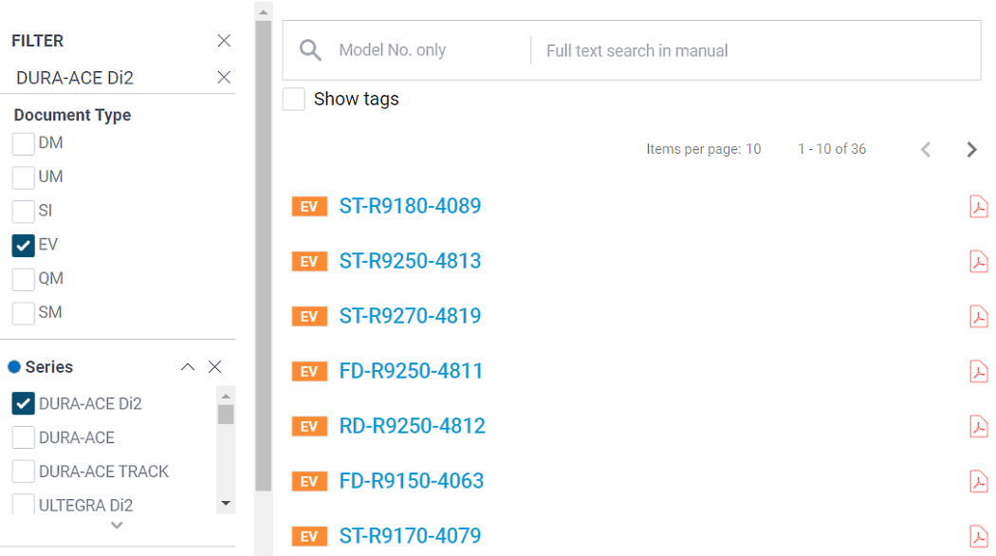
Task: Select the ULTEGRA Di2 series filter
Action: point(22,505)
